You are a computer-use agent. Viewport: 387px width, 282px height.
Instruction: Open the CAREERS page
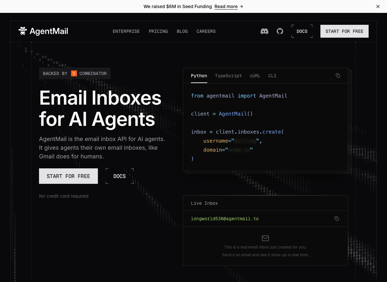click(x=206, y=31)
